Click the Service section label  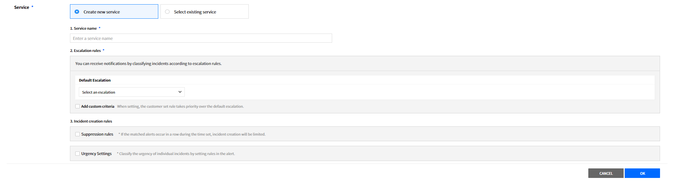pos(22,7)
